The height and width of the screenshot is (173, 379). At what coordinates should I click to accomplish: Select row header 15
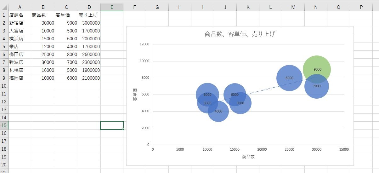[4, 125]
